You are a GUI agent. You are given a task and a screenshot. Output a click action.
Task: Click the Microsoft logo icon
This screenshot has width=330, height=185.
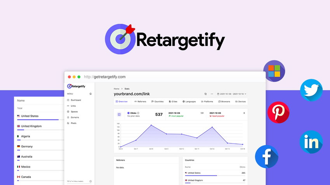pos(274,71)
